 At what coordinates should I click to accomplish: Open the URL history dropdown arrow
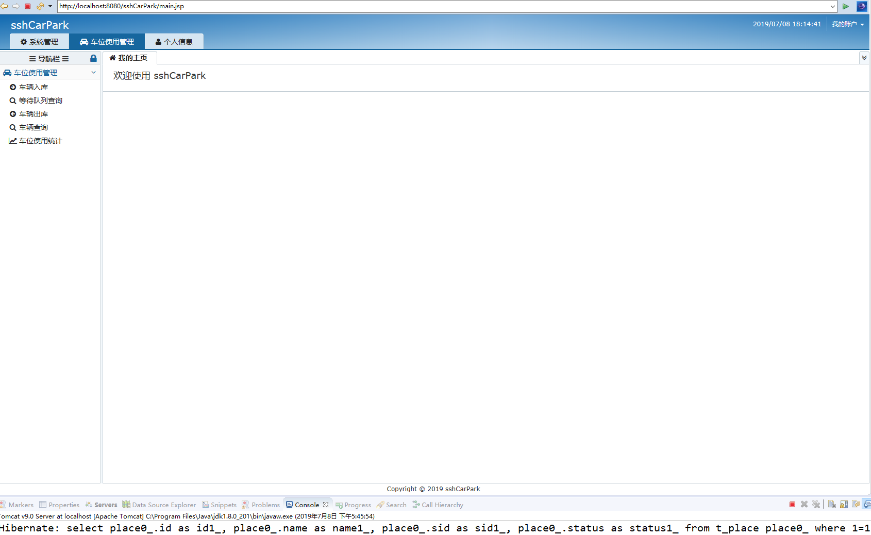point(833,6)
